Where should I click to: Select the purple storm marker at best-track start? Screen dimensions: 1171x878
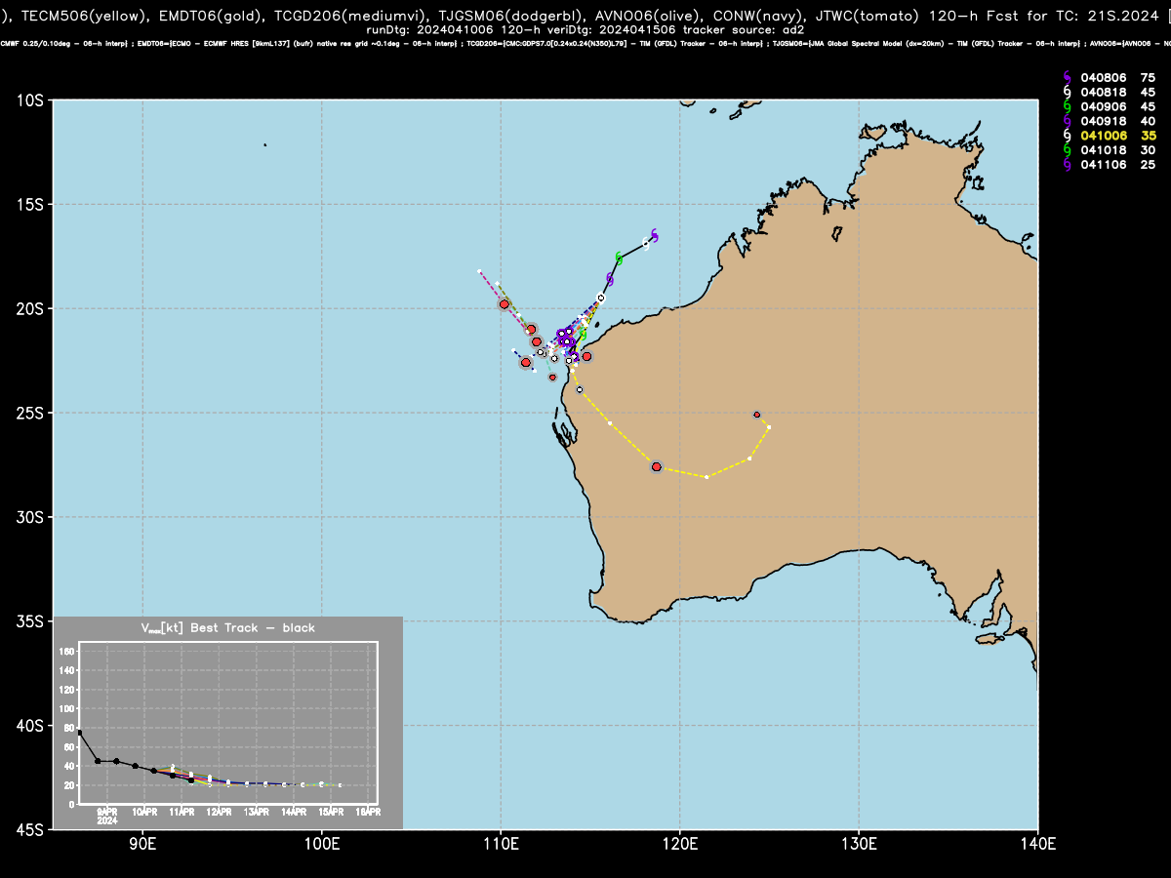tap(655, 235)
